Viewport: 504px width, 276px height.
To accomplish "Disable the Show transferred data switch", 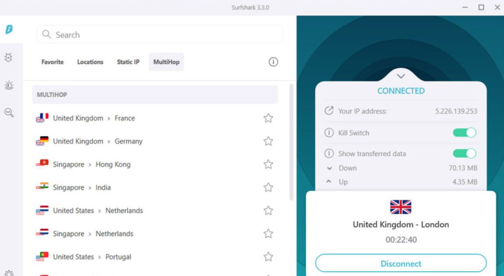I will click(465, 154).
